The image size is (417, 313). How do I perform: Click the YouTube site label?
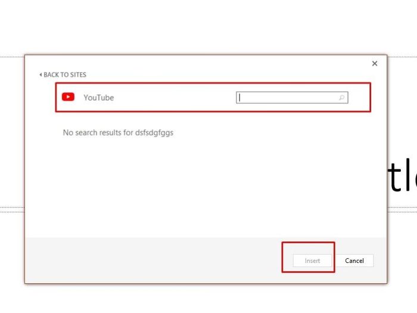coord(99,98)
